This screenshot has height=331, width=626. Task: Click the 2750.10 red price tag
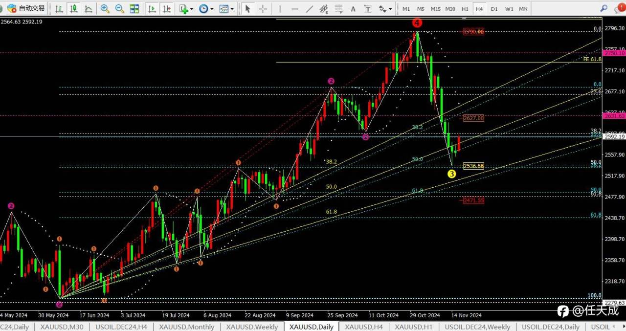pos(614,53)
